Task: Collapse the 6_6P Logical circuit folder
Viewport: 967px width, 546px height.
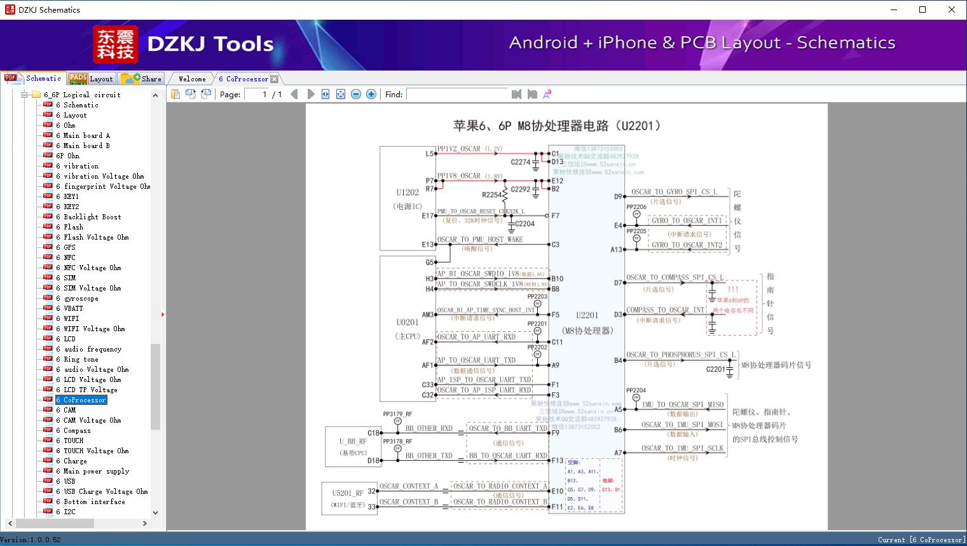Action: [x=25, y=95]
